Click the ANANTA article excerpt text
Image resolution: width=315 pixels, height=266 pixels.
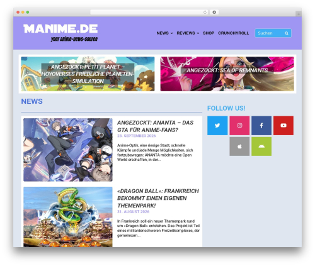coord(155,152)
